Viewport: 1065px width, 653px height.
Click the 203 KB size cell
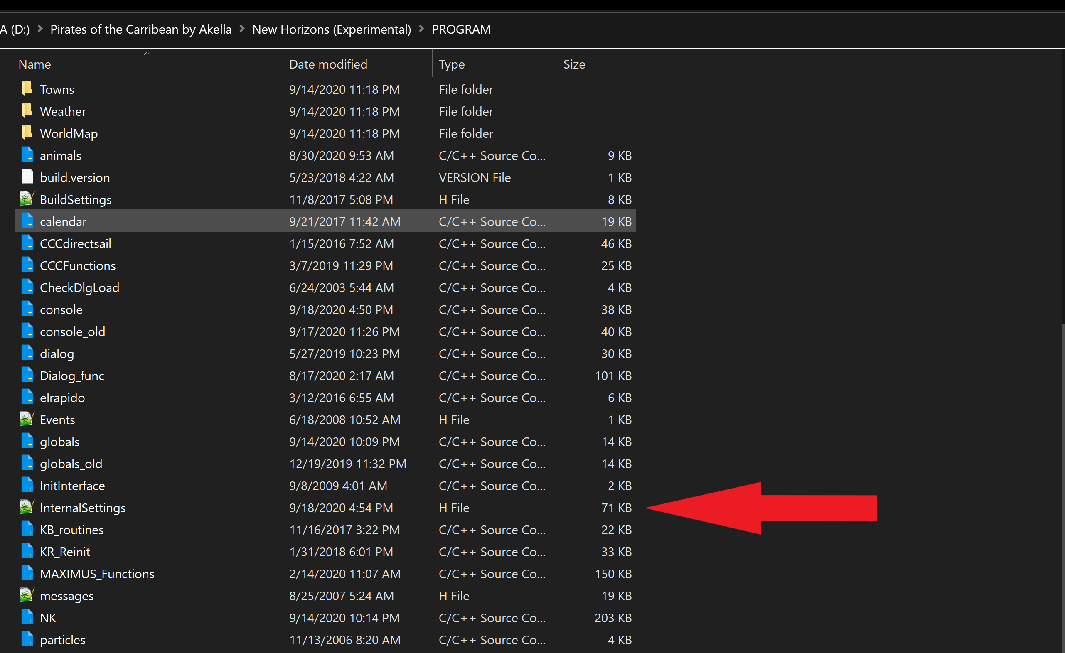click(x=613, y=618)
